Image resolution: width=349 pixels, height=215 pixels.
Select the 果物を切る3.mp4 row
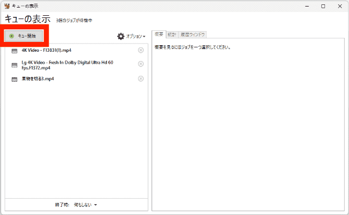click(76, 79)
